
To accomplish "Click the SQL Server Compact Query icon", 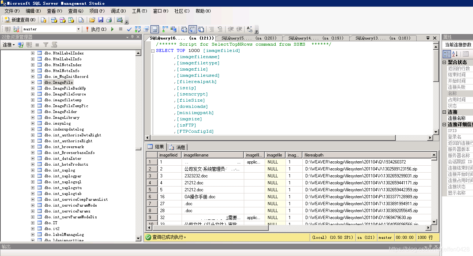I will [81, 20].
